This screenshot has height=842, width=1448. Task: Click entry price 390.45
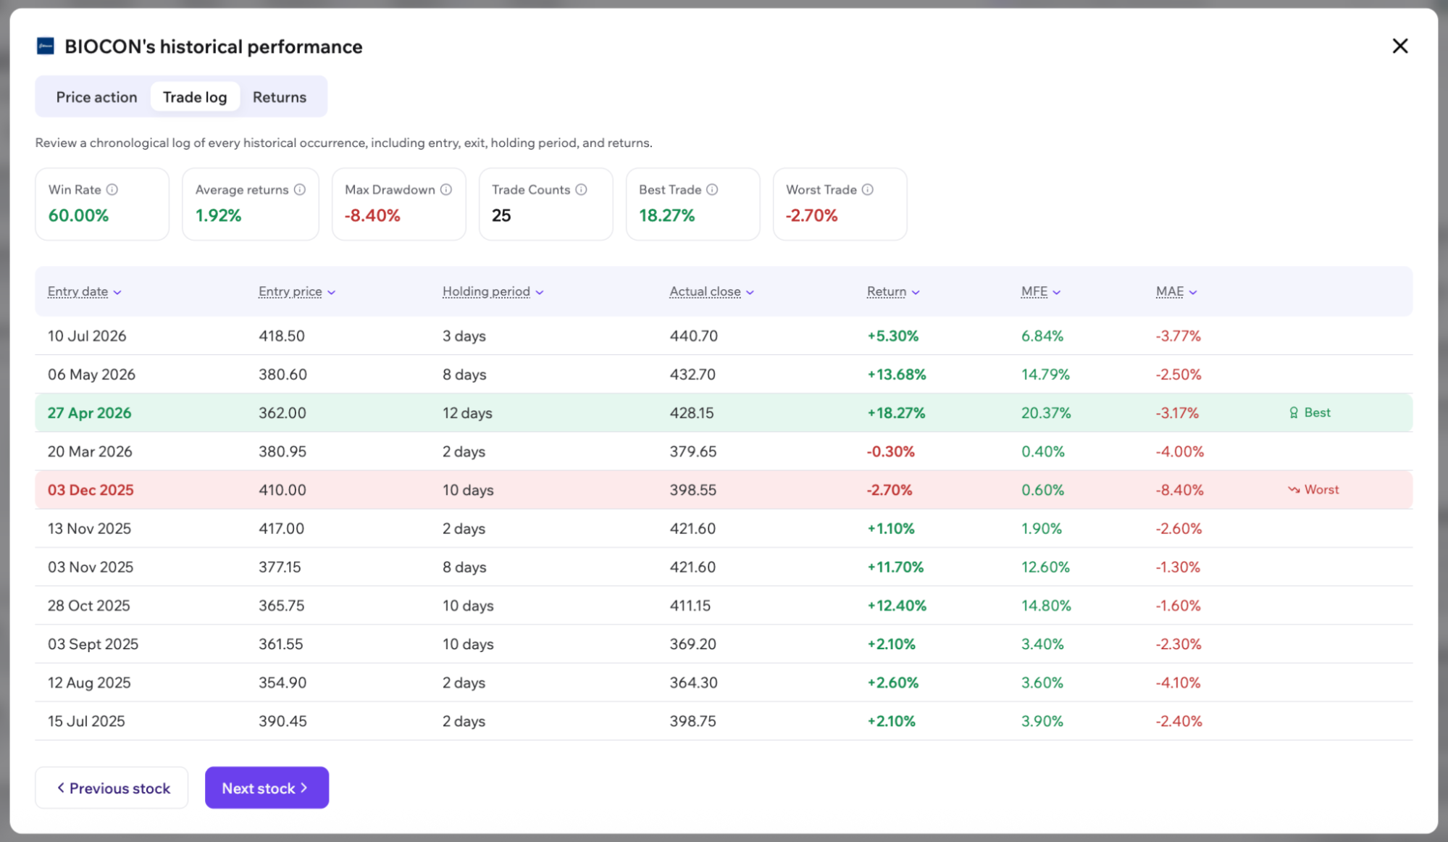tap(283, 721)
